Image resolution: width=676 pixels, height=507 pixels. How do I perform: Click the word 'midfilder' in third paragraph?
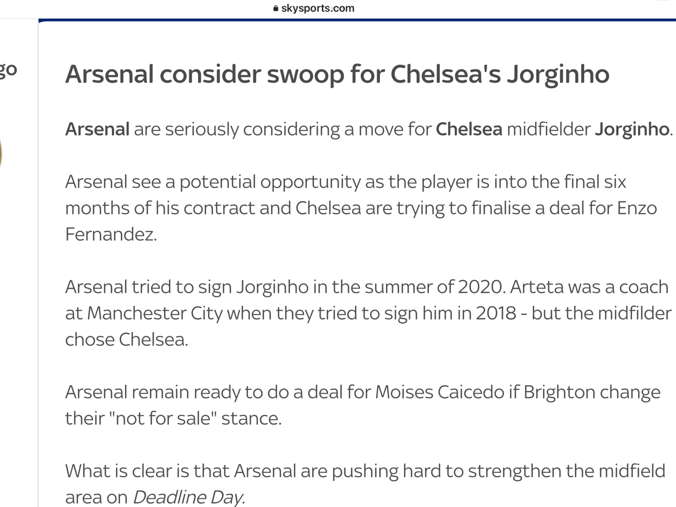point(635,313)
